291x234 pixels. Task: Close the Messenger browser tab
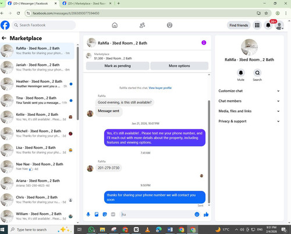coord(56,3)
